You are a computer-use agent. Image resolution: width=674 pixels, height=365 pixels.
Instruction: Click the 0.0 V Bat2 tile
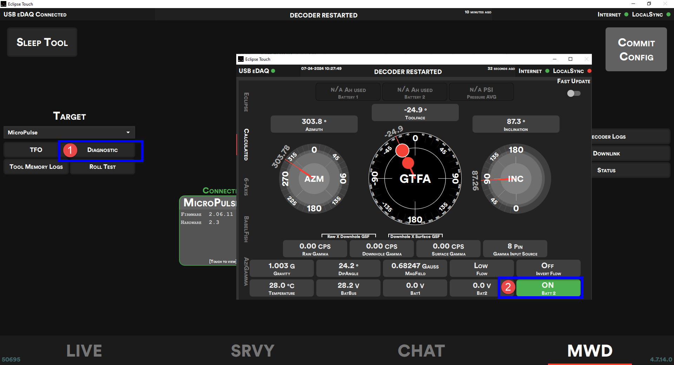click(481, 288)
